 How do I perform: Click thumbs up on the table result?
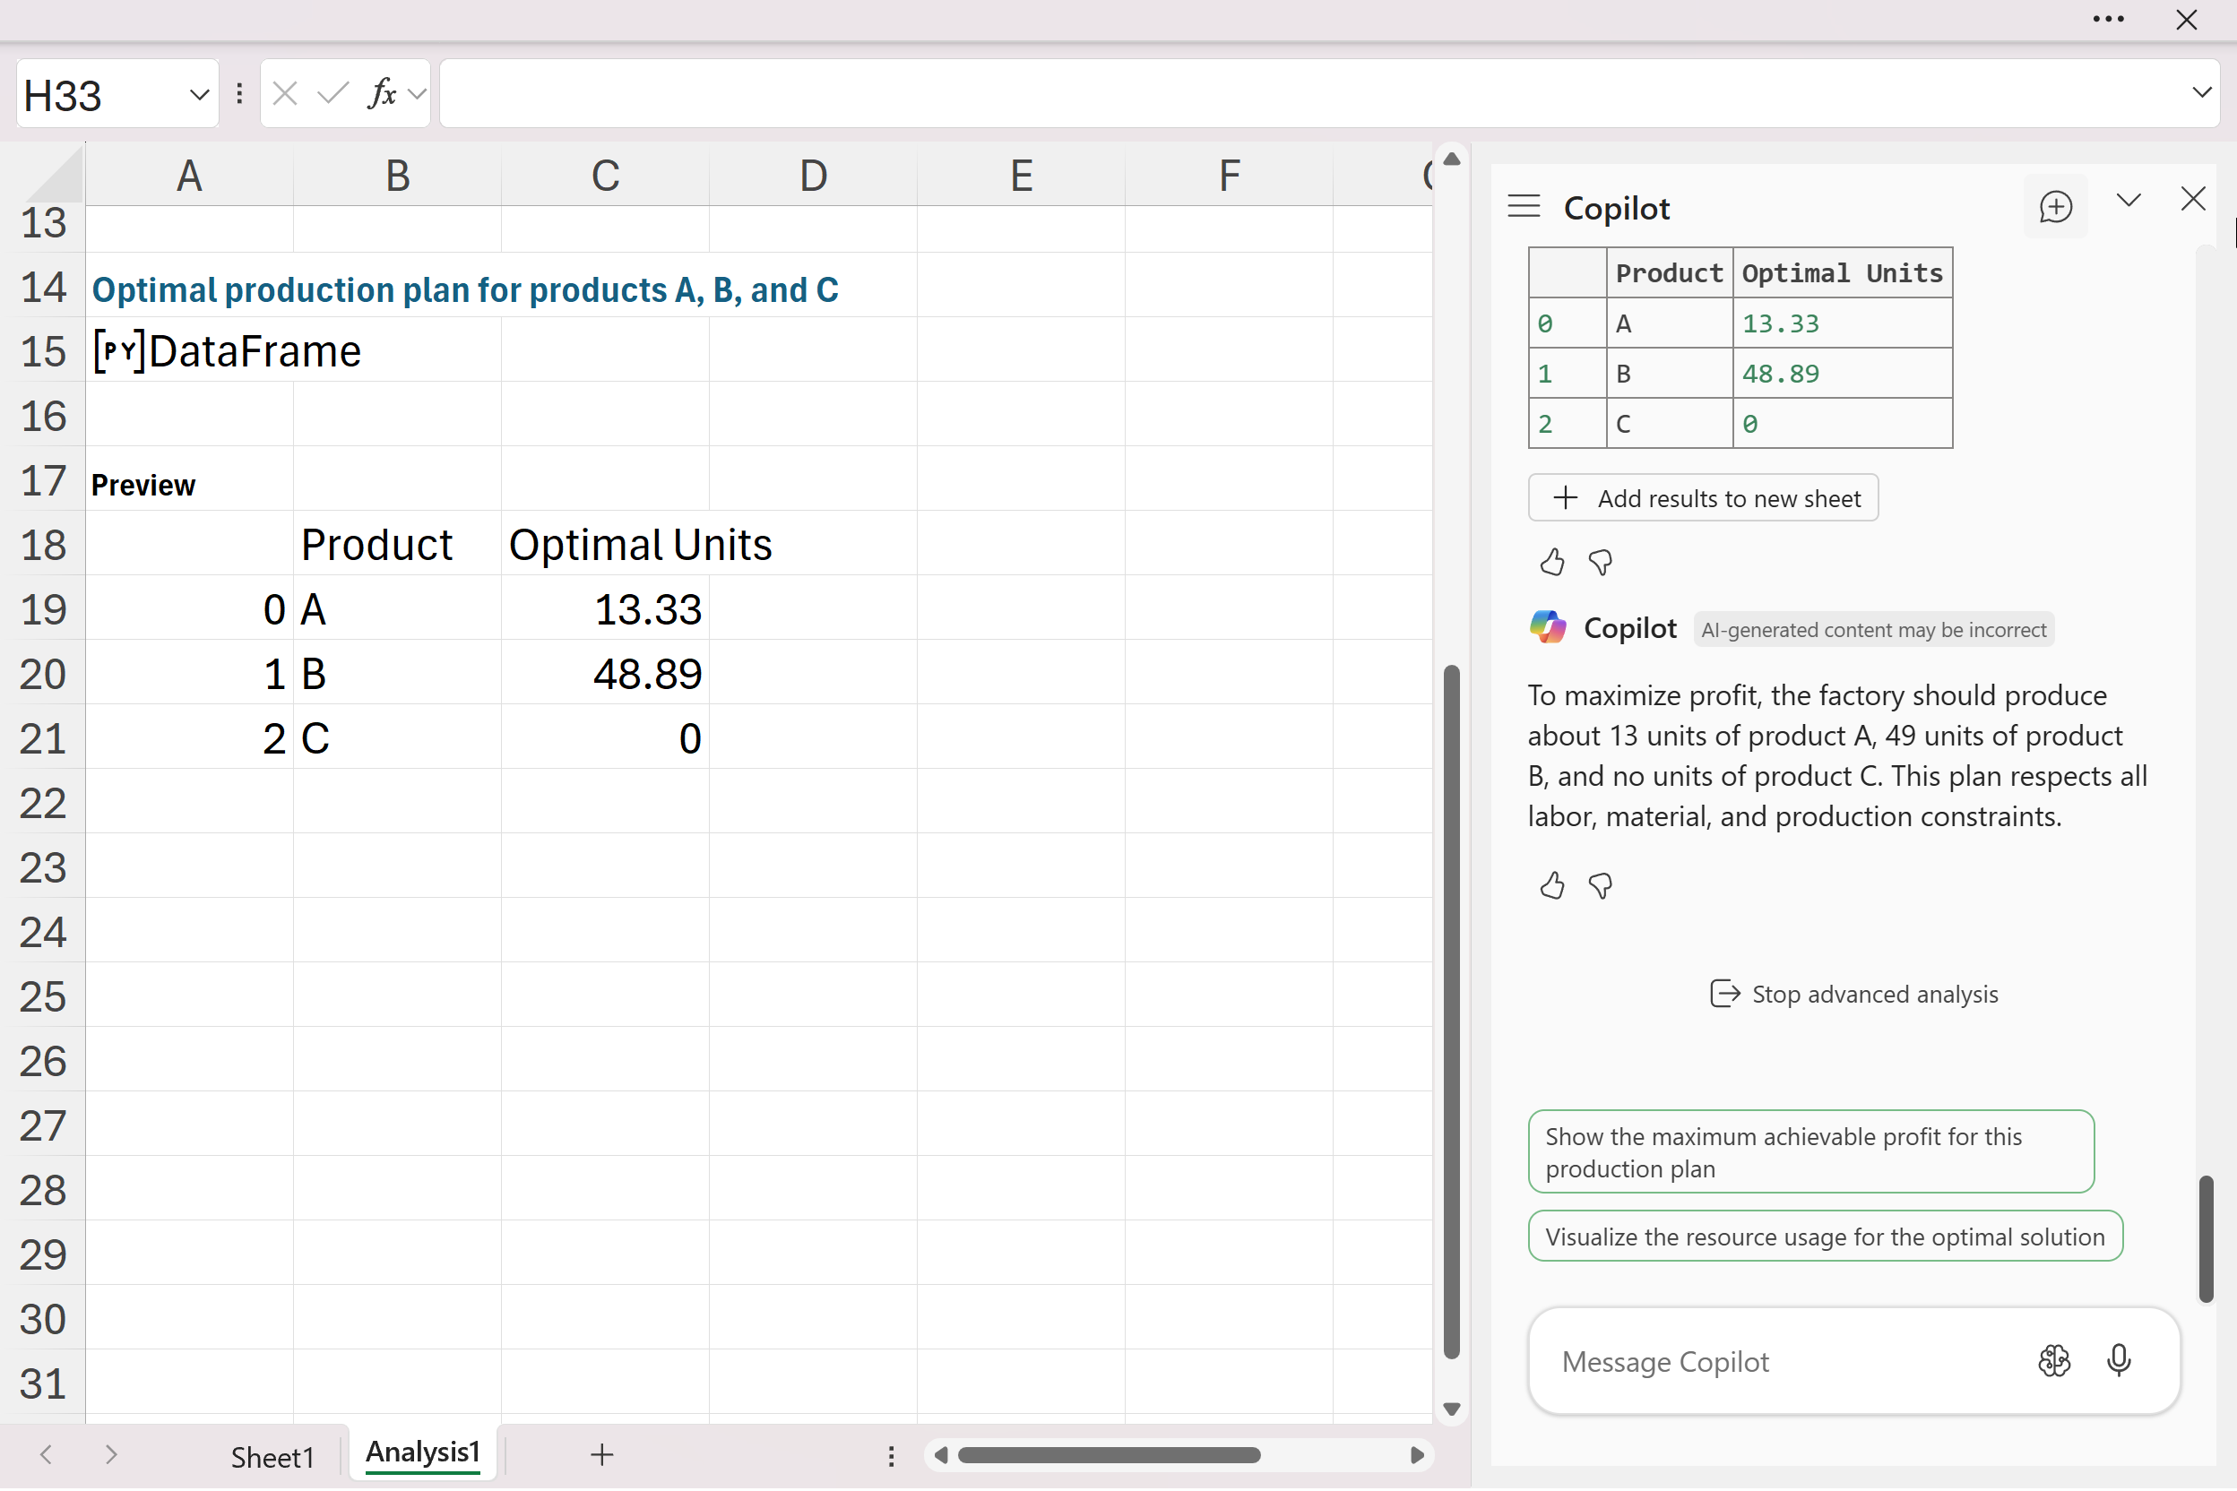coord(1551,562)
